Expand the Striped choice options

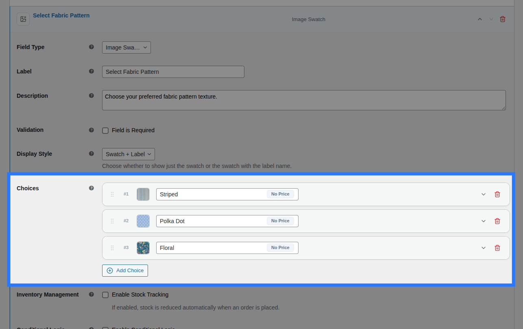point(484,194)
